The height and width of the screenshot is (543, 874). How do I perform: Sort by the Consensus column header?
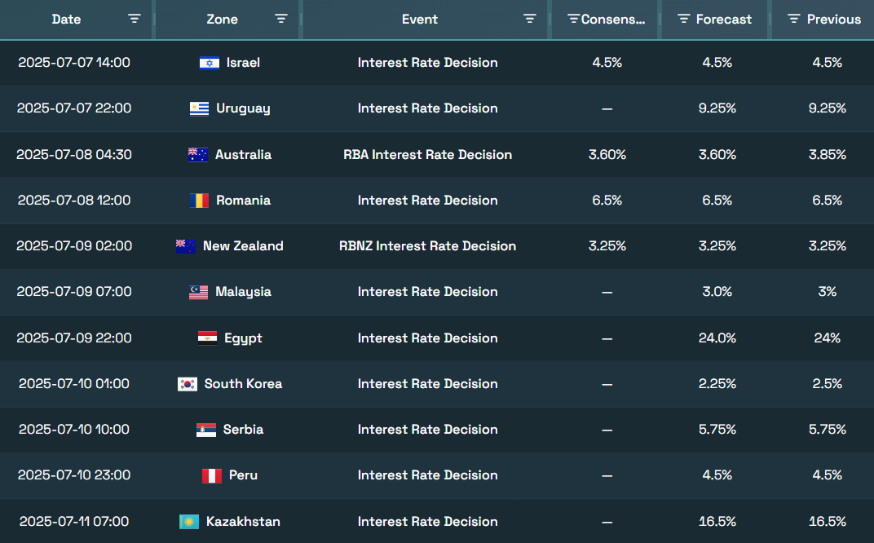point(613,19)
